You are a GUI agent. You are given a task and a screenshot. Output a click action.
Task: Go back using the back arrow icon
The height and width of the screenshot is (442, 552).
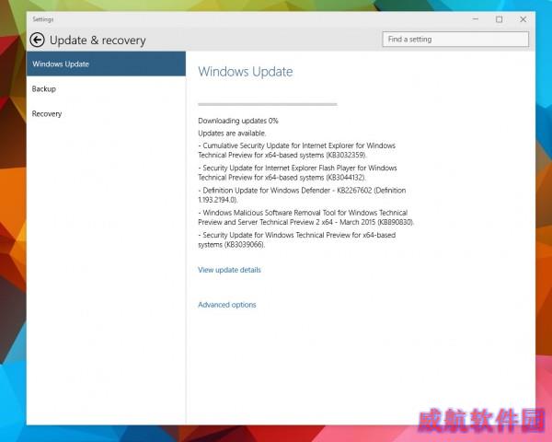pos(38,40)
